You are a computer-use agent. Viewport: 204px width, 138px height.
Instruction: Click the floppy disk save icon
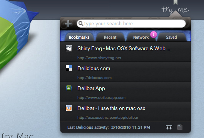click(180, 127)
